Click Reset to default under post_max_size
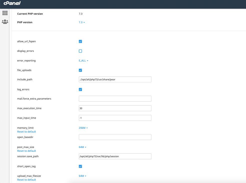Viewport: 246px width, 183px height. tap(27, 151)
